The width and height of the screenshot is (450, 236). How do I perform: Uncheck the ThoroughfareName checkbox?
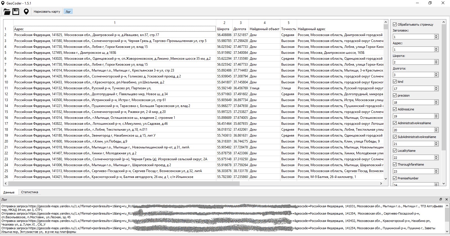click(x=395, y=164)
